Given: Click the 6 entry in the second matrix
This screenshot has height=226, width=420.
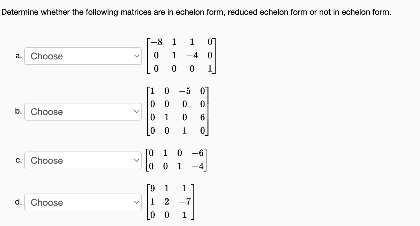Looking at the screenshot, I should coord(202,118).
